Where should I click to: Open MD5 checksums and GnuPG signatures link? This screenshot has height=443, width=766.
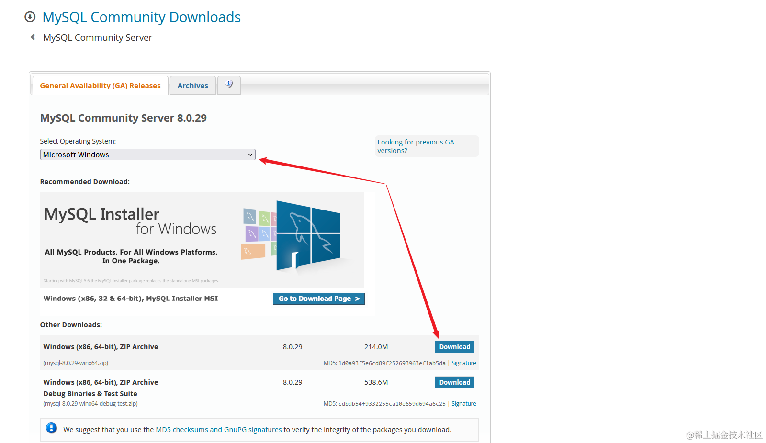219,430
